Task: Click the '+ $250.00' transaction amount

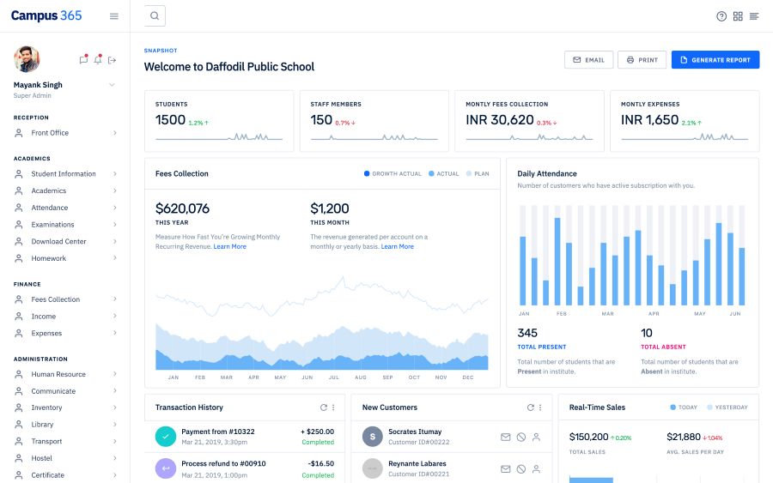Action: [318, 432]
